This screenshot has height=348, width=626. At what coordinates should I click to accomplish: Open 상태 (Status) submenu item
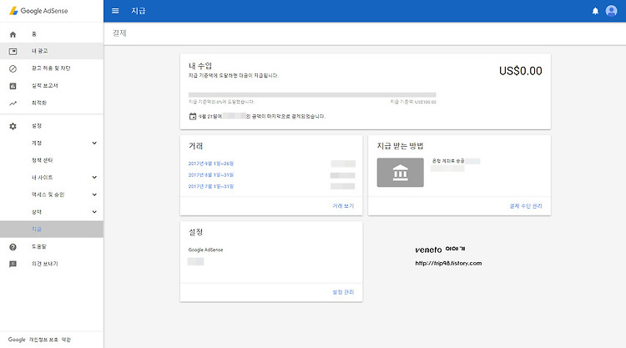click(x=52, y=212)
